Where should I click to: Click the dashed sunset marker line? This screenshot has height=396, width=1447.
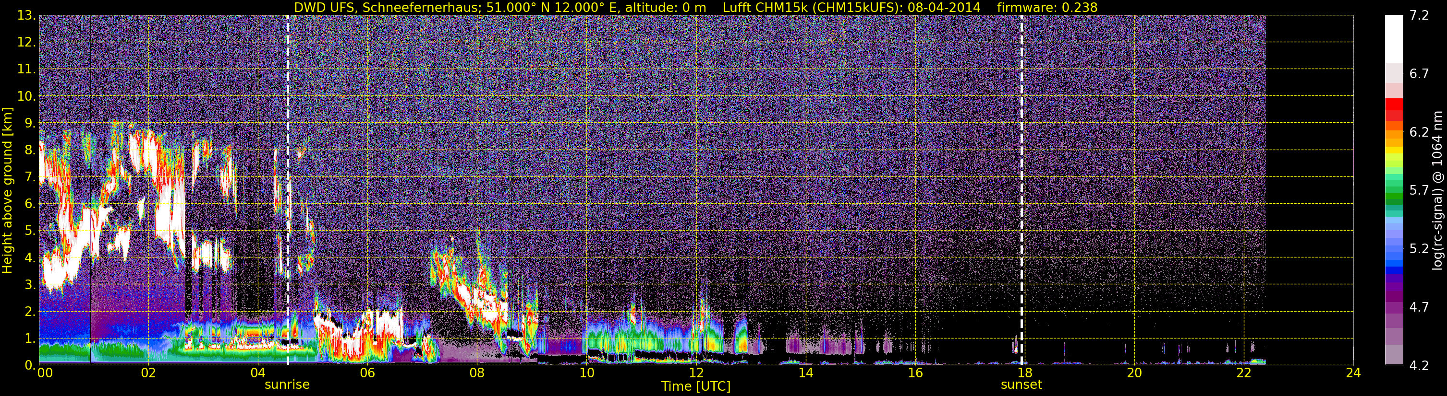1022,190
